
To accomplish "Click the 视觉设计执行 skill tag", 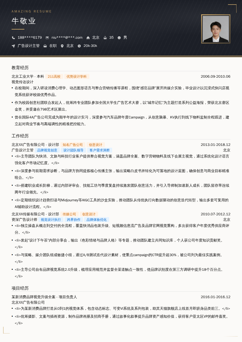I will (51, 220).
